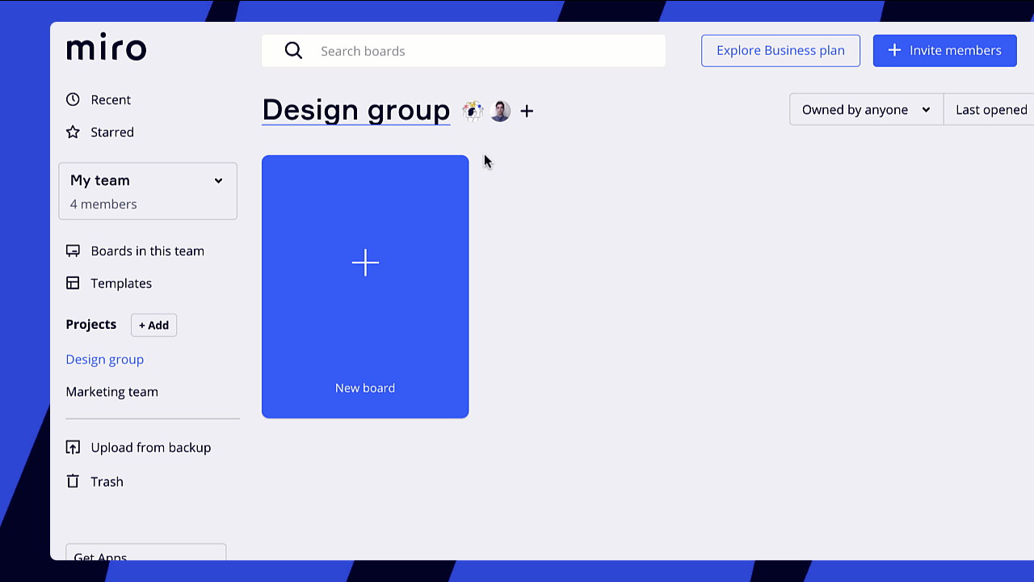1034x582 pixels.
Task: Open the Miro logo home link
Action: 106,48
